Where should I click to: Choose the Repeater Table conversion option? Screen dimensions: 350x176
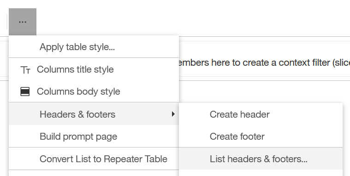coord(94,159)
